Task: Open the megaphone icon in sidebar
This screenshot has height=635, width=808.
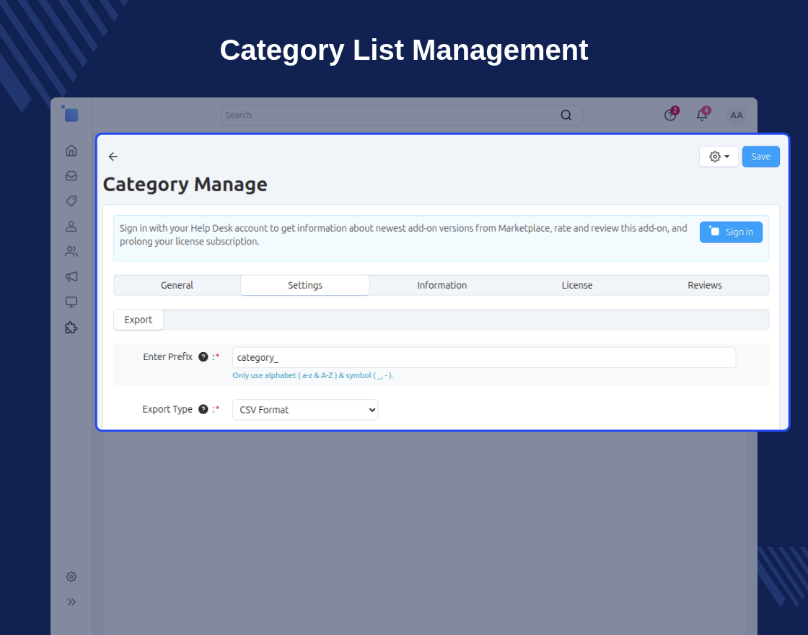Action: pyautogui.click(x=71, y=277)
